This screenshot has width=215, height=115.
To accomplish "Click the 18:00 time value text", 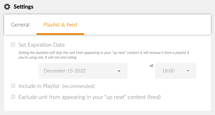I will click(168, 71).
